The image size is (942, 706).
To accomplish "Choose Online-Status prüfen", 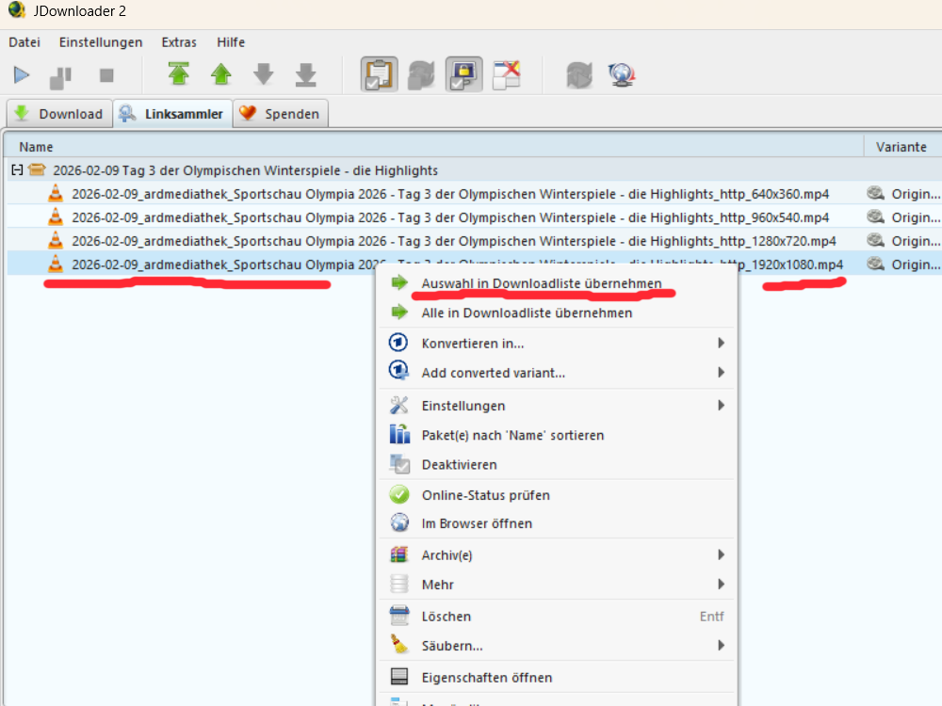I will 557,495.
